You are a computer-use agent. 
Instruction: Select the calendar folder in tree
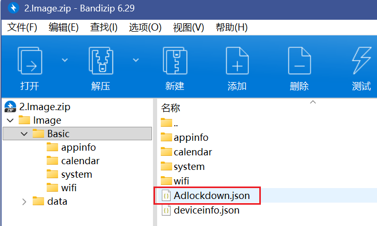(x=80, y=161)
